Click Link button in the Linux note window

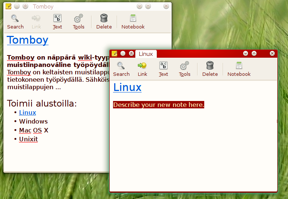(x=142, y=69)
